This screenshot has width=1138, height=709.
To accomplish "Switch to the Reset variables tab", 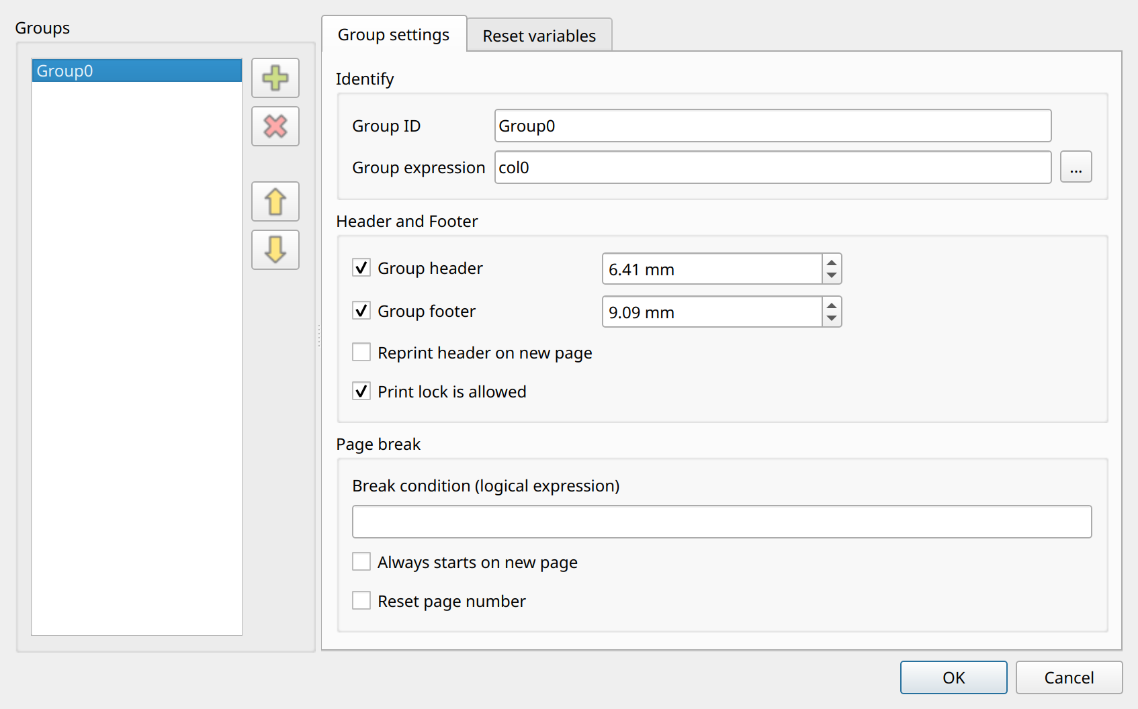I will pos(539,36).
